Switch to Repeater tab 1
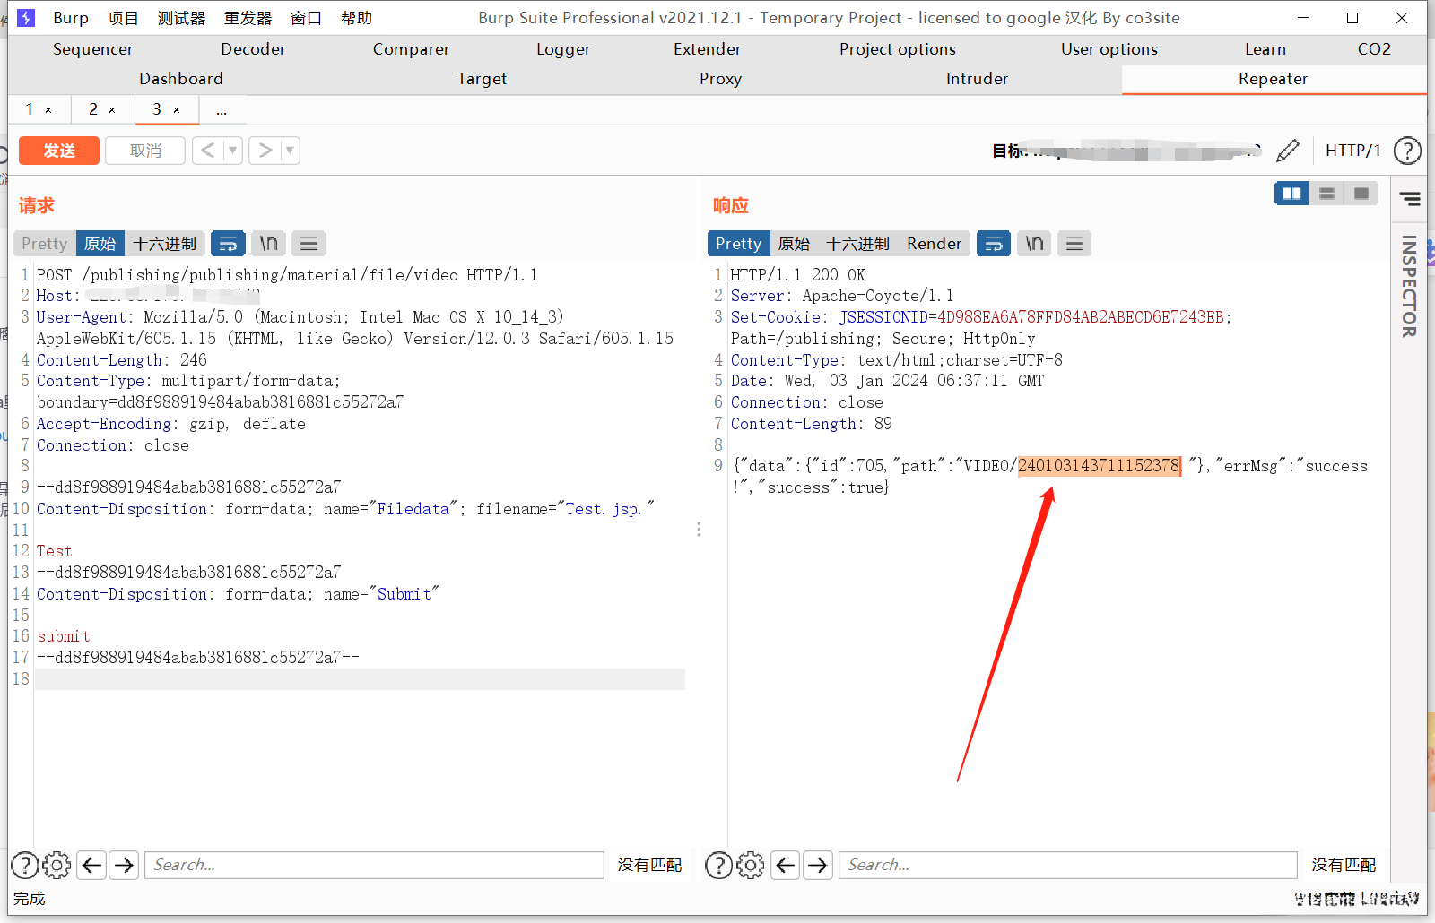 [x=30, y=109]
